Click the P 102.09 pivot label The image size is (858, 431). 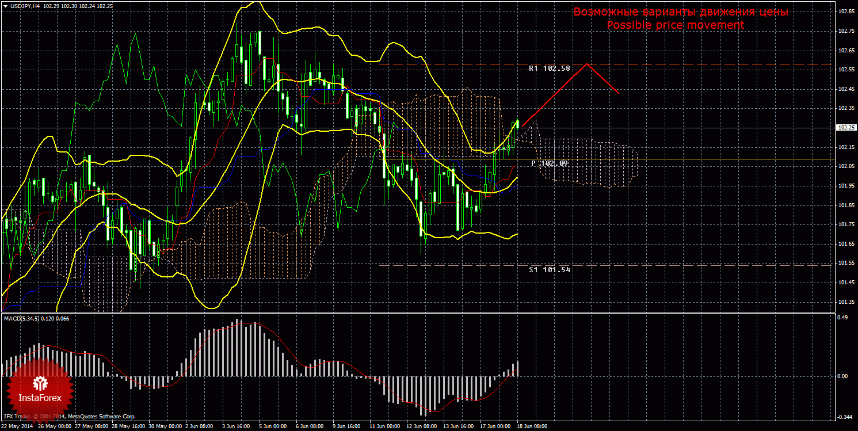(550, 163)
